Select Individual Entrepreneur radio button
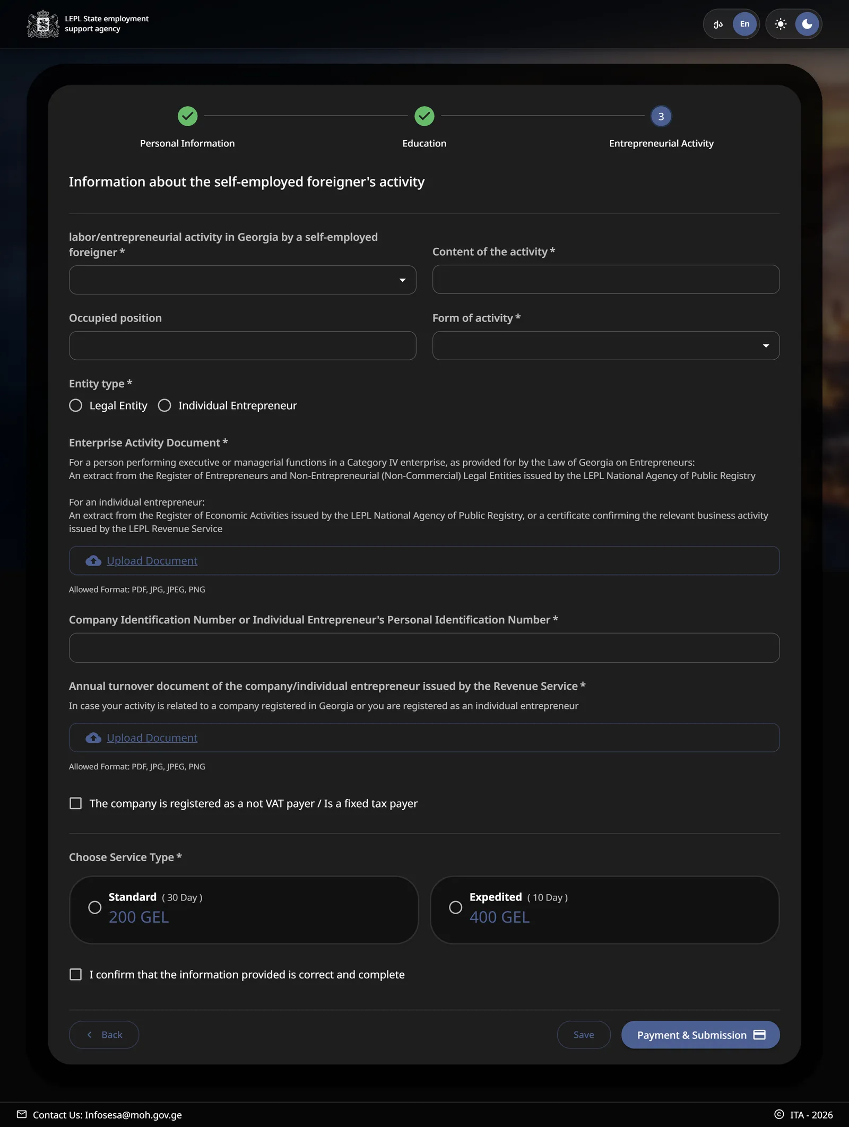The height and width of the screenshot is (1127, 849). (x=164, y=405)
